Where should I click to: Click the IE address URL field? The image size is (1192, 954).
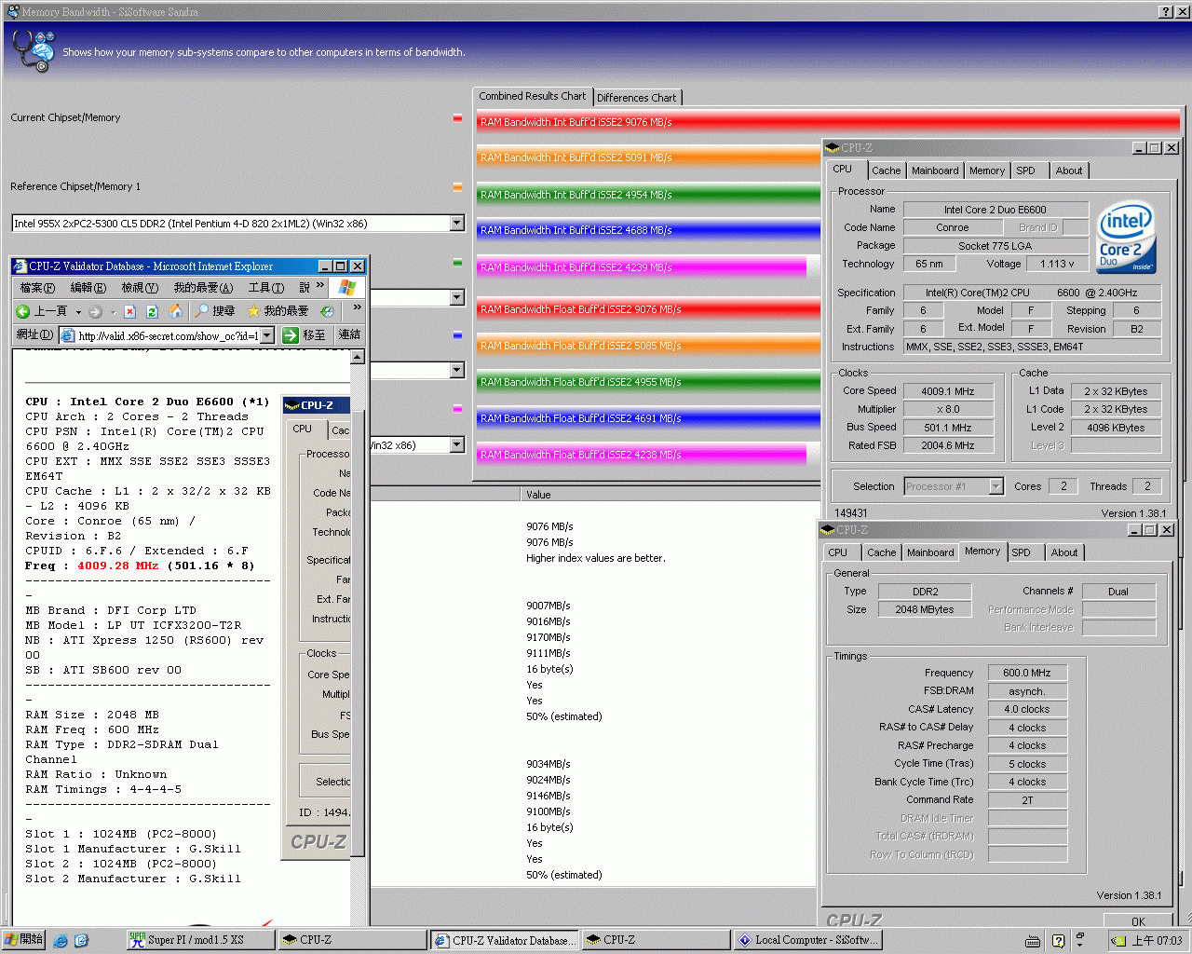[x=168, y=335]
